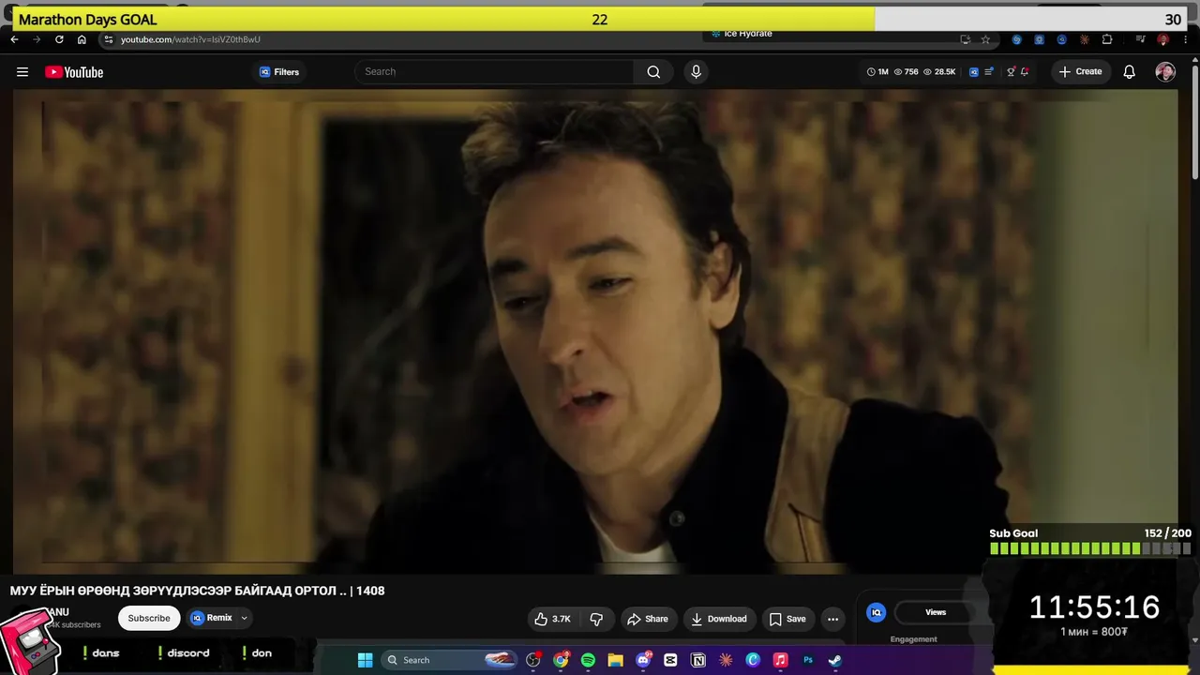The width and height of the screenshot is (1200, 675).
Task: Select the Views tab in vidIQ panel
Action: pyautogui.click(x=936, y=612)
